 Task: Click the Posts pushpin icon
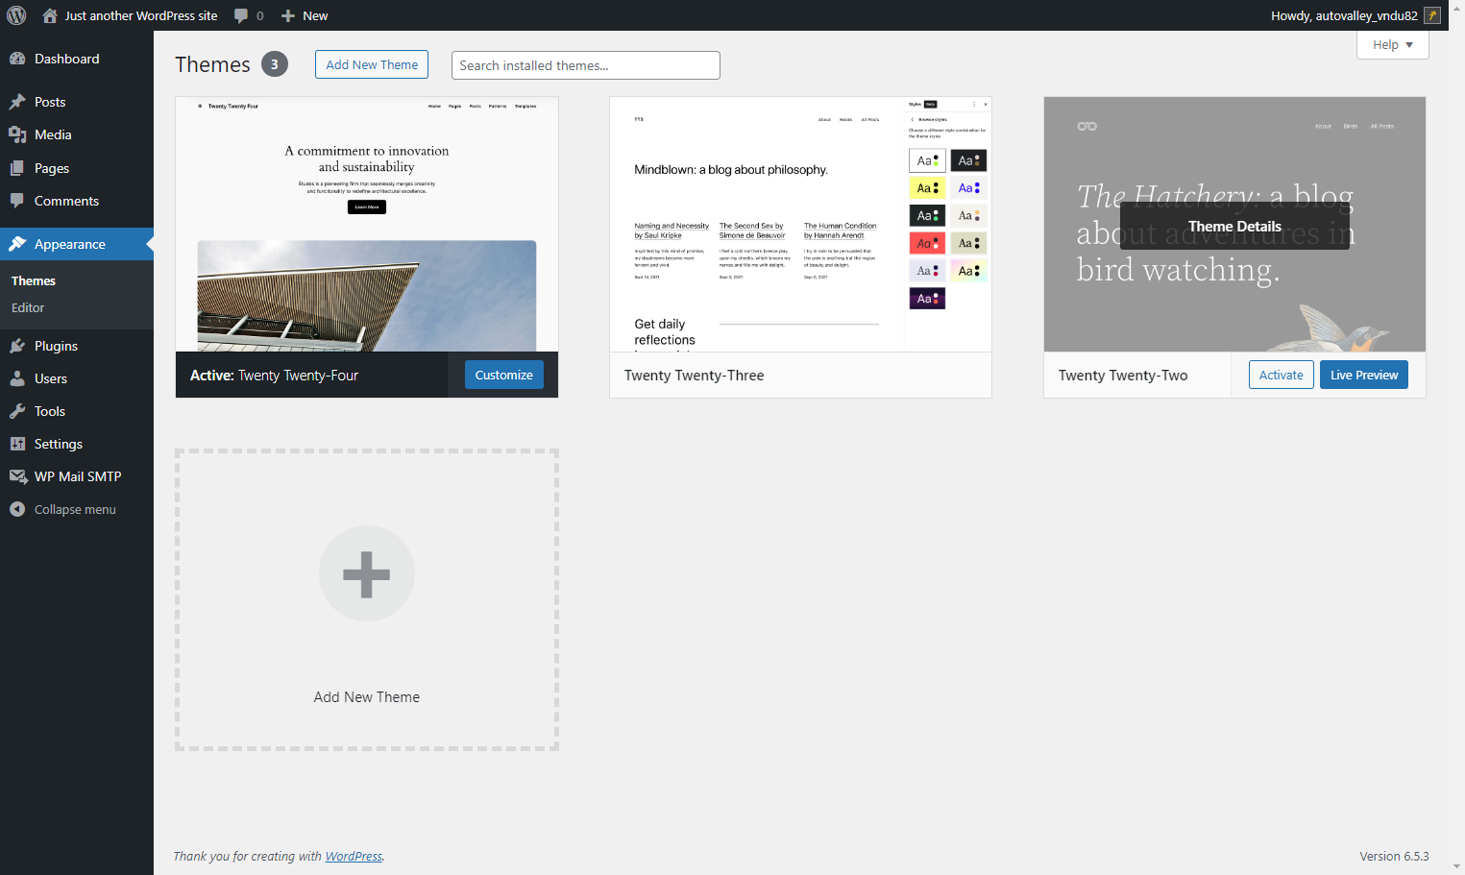(x=17, y=102)
